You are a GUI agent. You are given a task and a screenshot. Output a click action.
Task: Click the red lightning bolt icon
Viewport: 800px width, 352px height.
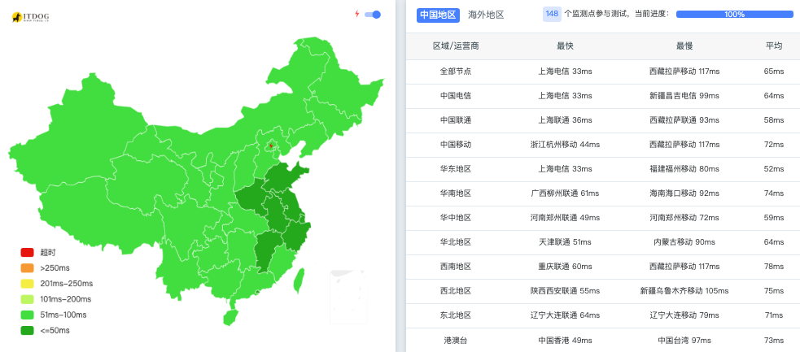pyautogui.click(x=356, y=14)
